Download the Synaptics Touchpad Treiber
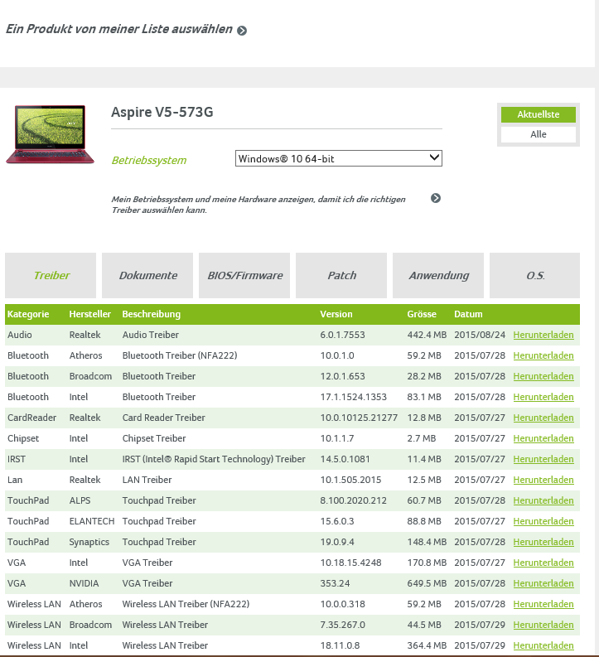The width and height of the screenshot is (599, 657). [543, 542]
